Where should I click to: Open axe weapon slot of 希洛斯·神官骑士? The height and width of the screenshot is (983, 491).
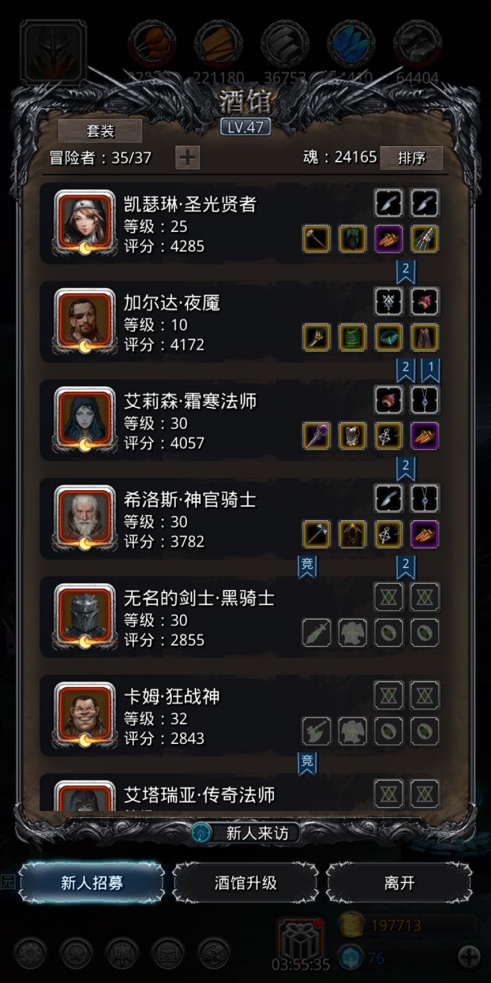point(316,534)
